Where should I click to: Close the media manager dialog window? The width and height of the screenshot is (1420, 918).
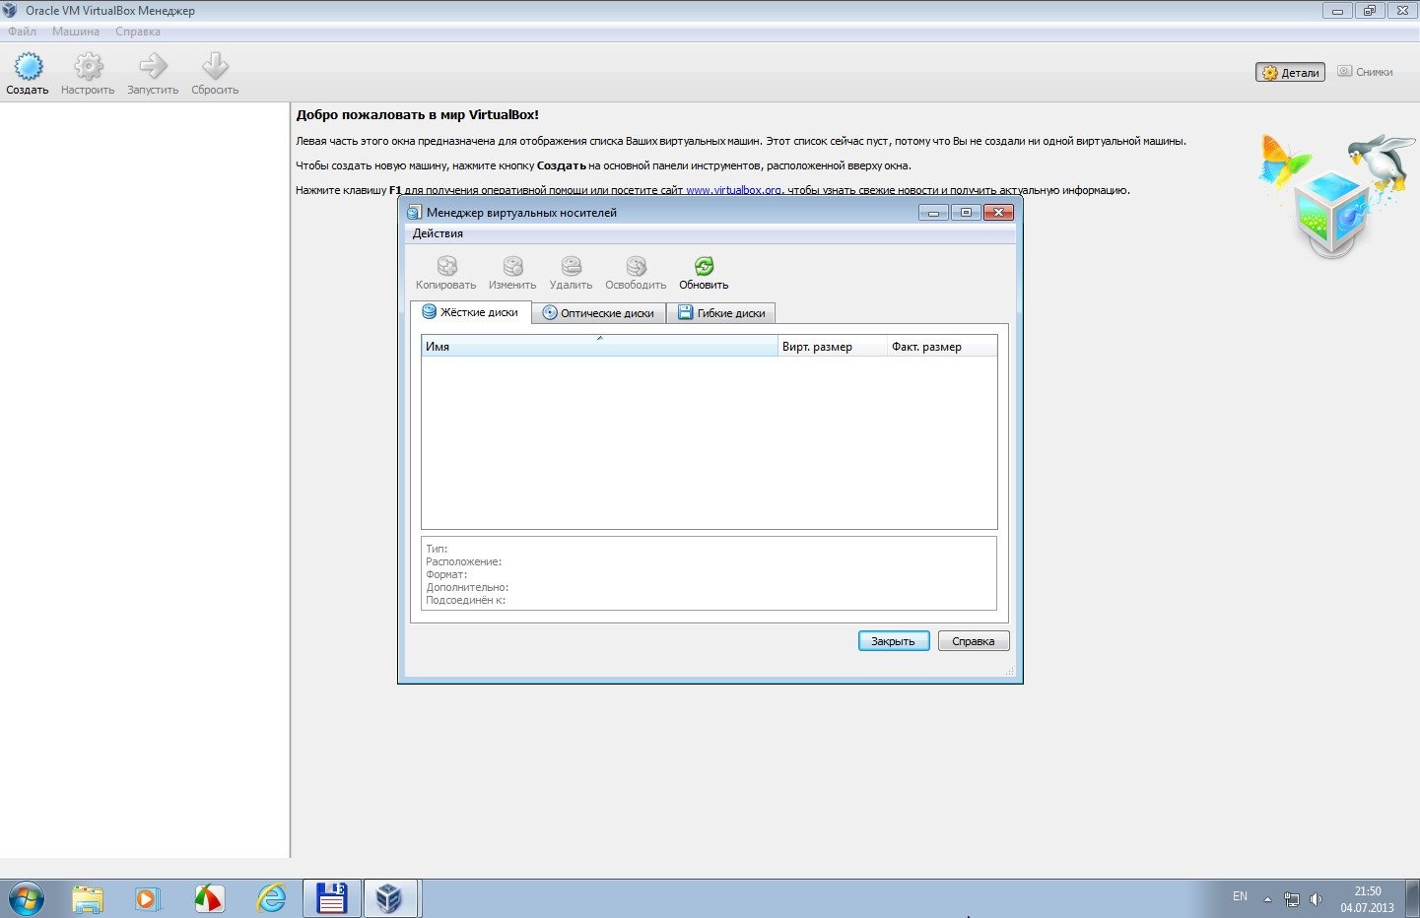coord(998,213)
